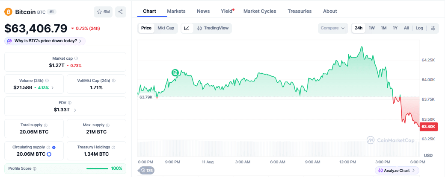Click the Profile Score progress bar
The image size is (445, 177).
97,168
